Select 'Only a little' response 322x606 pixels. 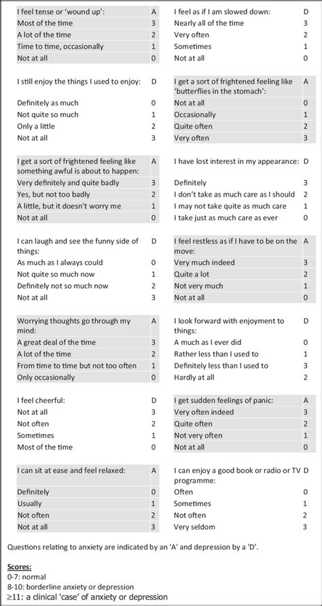(x=36, y=127)
